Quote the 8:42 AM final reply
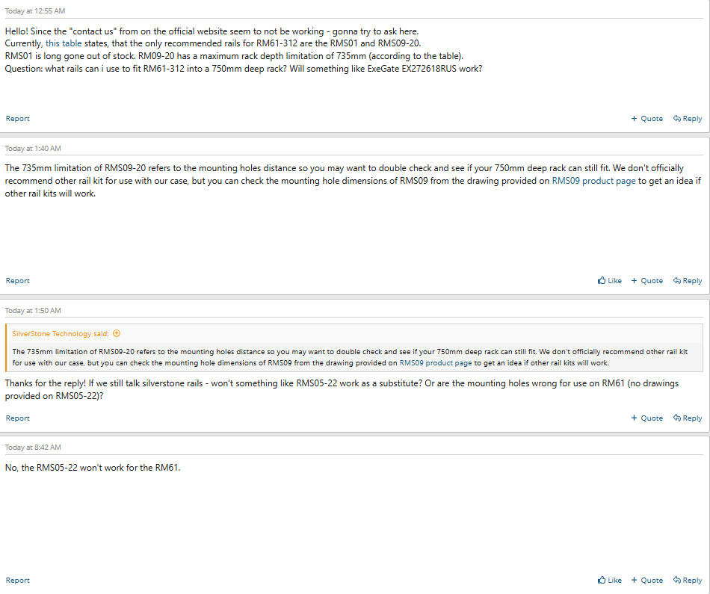 (x=646, y=580)
